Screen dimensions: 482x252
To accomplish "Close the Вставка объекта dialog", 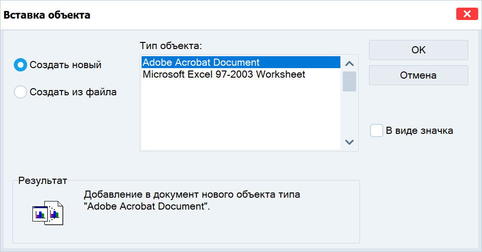I will pos(467,14).
